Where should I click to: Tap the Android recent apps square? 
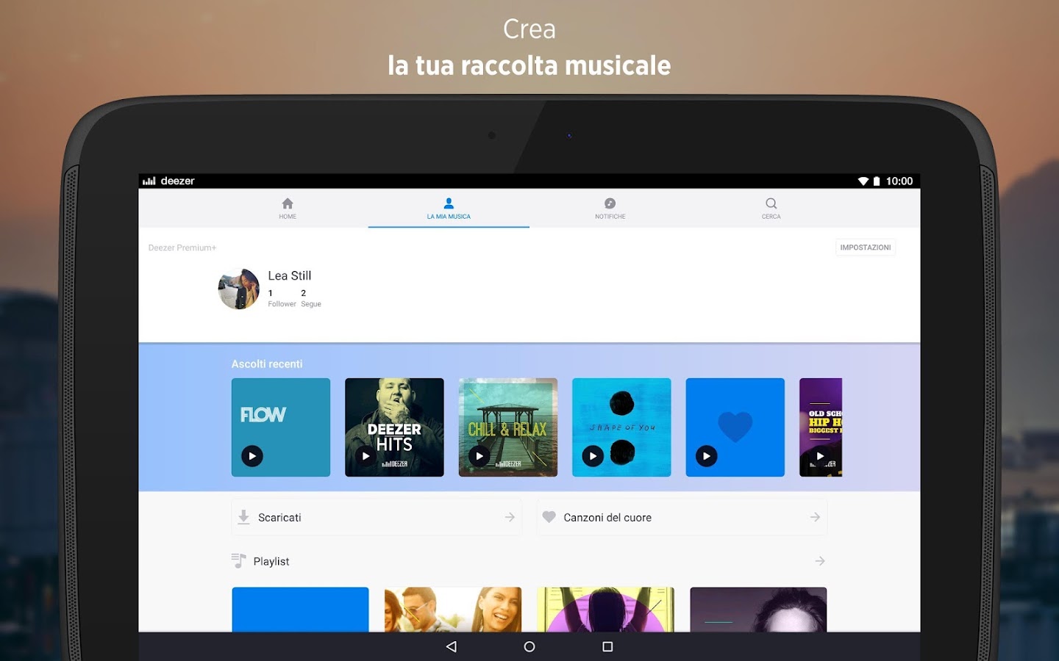[x=607, y=646]
